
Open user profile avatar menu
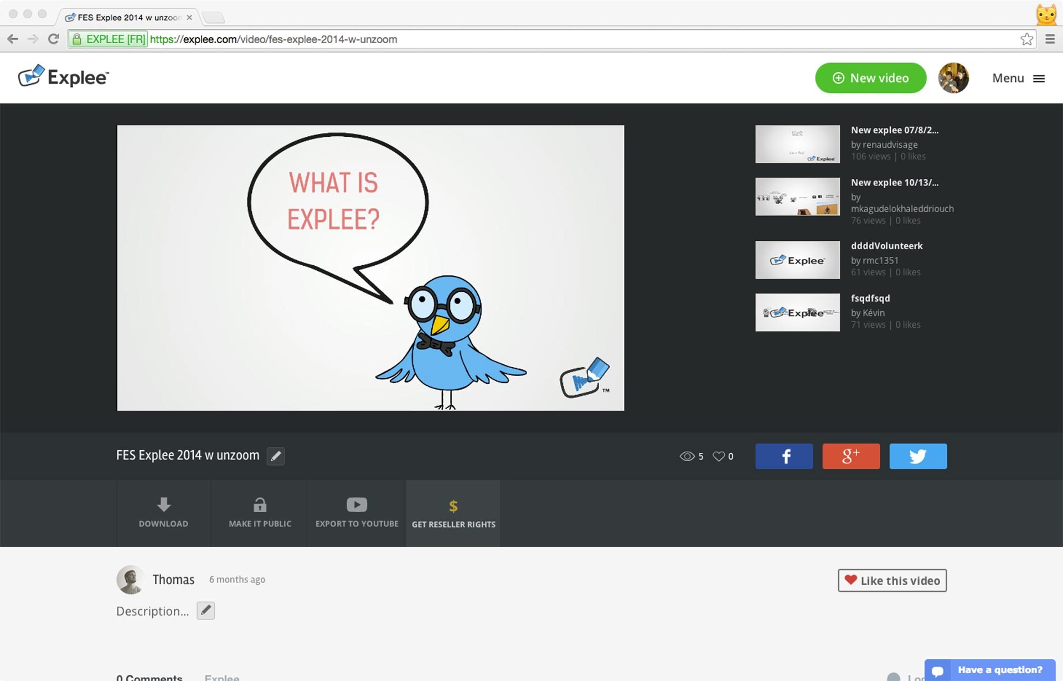click(x=953, y=78)
